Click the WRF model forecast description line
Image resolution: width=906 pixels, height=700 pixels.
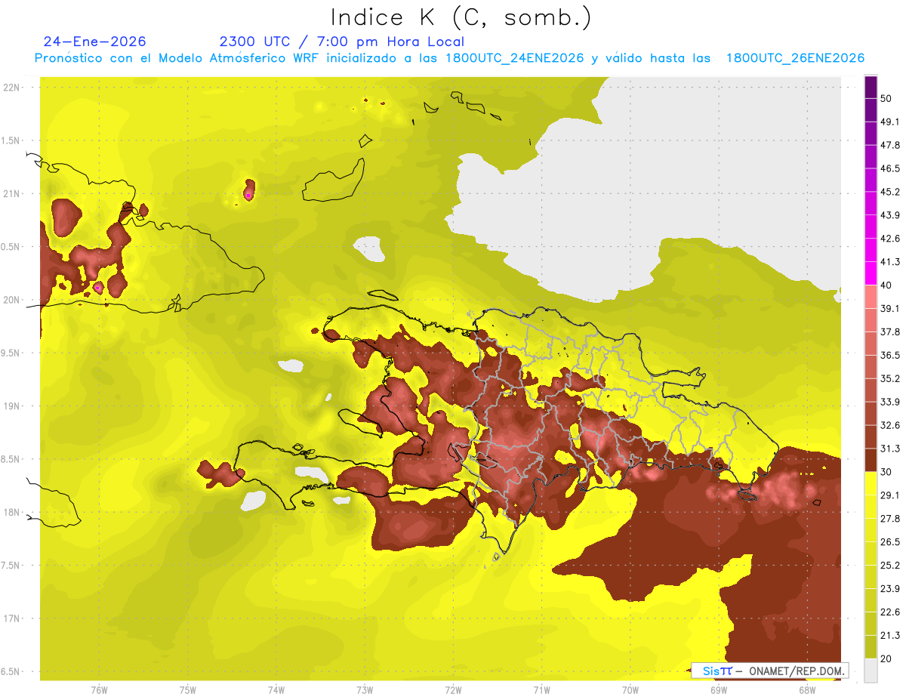click(x=449, y=58)
